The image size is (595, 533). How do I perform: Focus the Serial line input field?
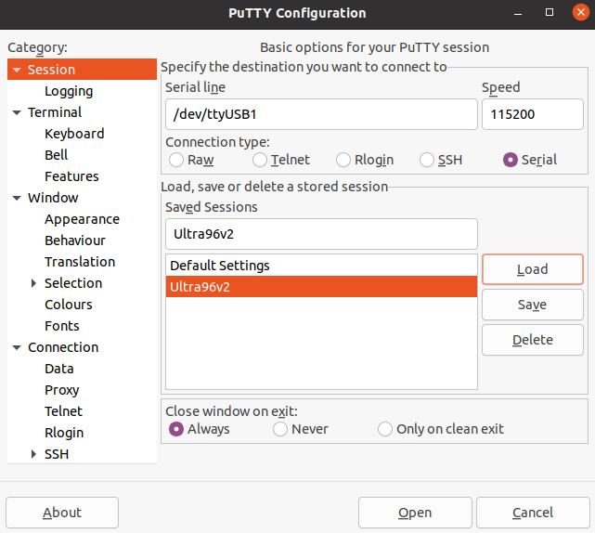(321, 114)
